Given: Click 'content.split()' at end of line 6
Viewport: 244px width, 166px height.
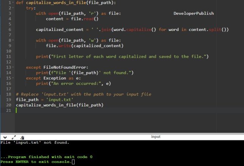Looking at the screenshot, I should tap(209, 30).
